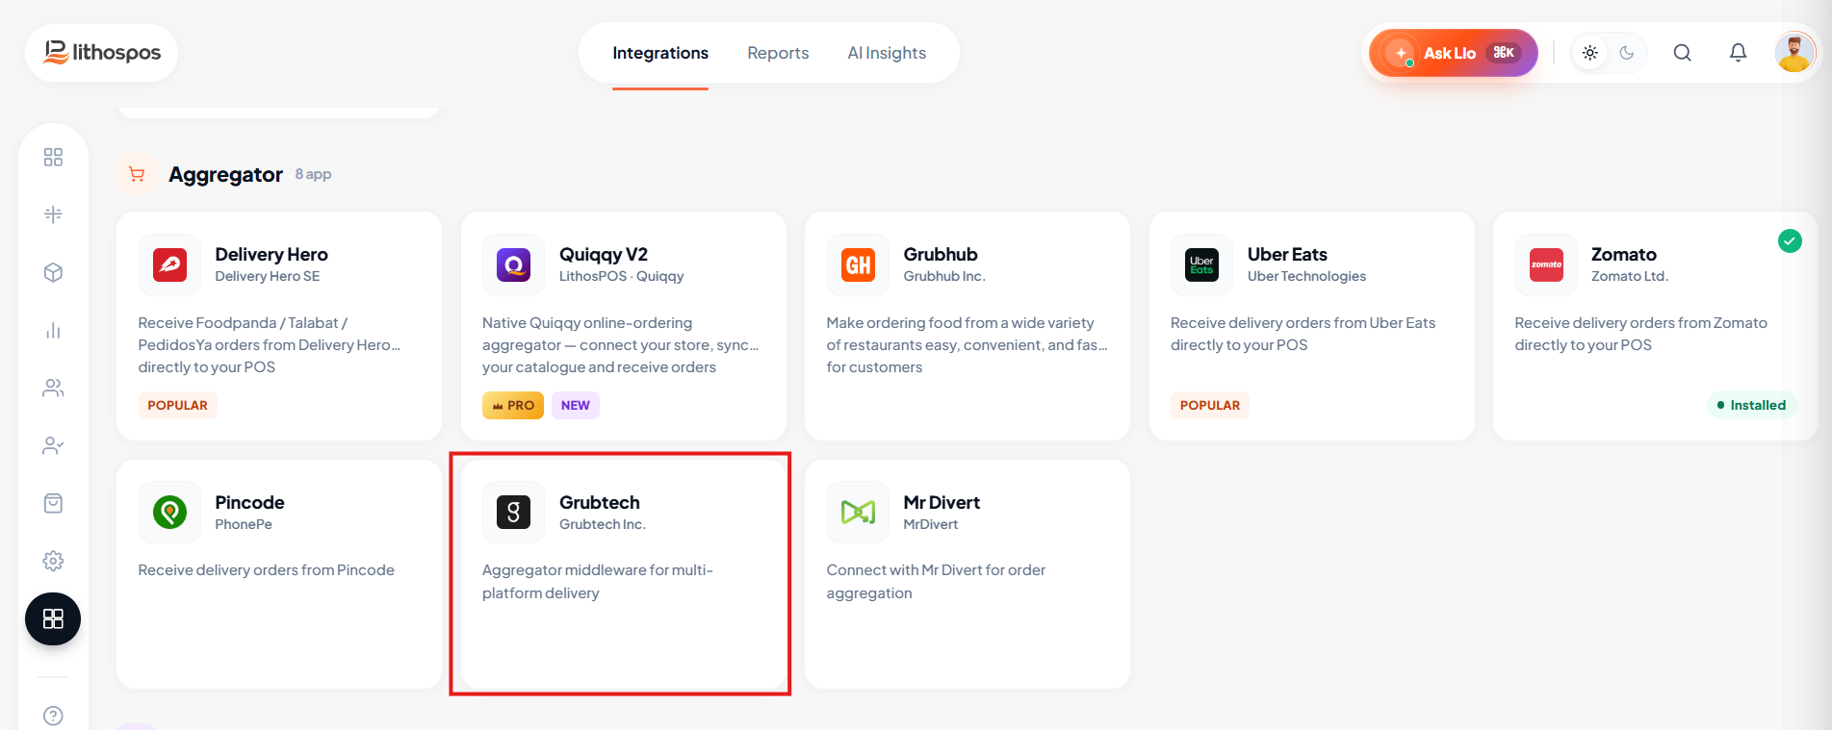1832x730 pixels.
Task: Open the customers people icon in the sidebar
Action: (53, 388)
